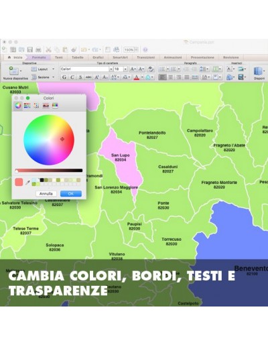This screenshot has height=346, width=268.
Task: Open the font size dropdown arrow
Action: 125,69
